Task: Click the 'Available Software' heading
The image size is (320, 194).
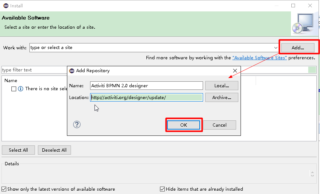Action: tap(25, 18)
